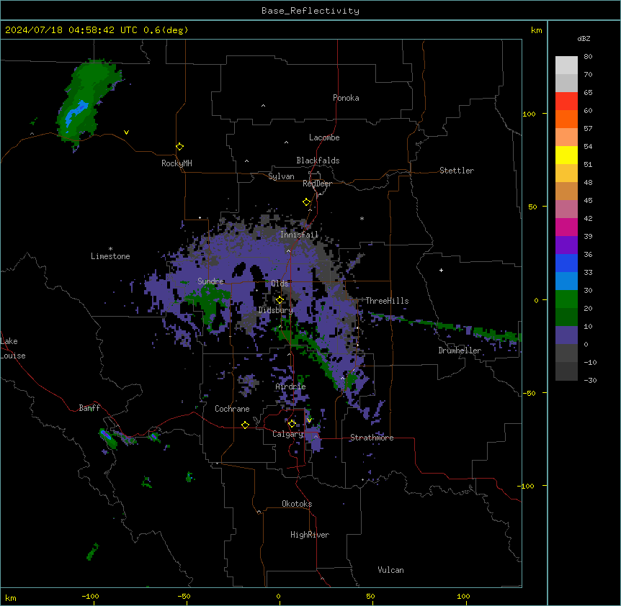Click the Strathmore city label
621x606 pixels.
coord(372,438)
